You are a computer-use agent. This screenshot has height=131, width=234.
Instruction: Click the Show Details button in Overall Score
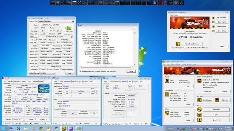coord(222,31)
